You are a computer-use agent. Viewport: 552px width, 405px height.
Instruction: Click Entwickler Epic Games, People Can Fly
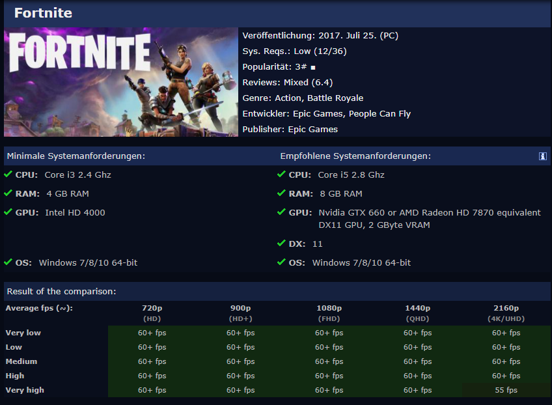coord(326,114)
